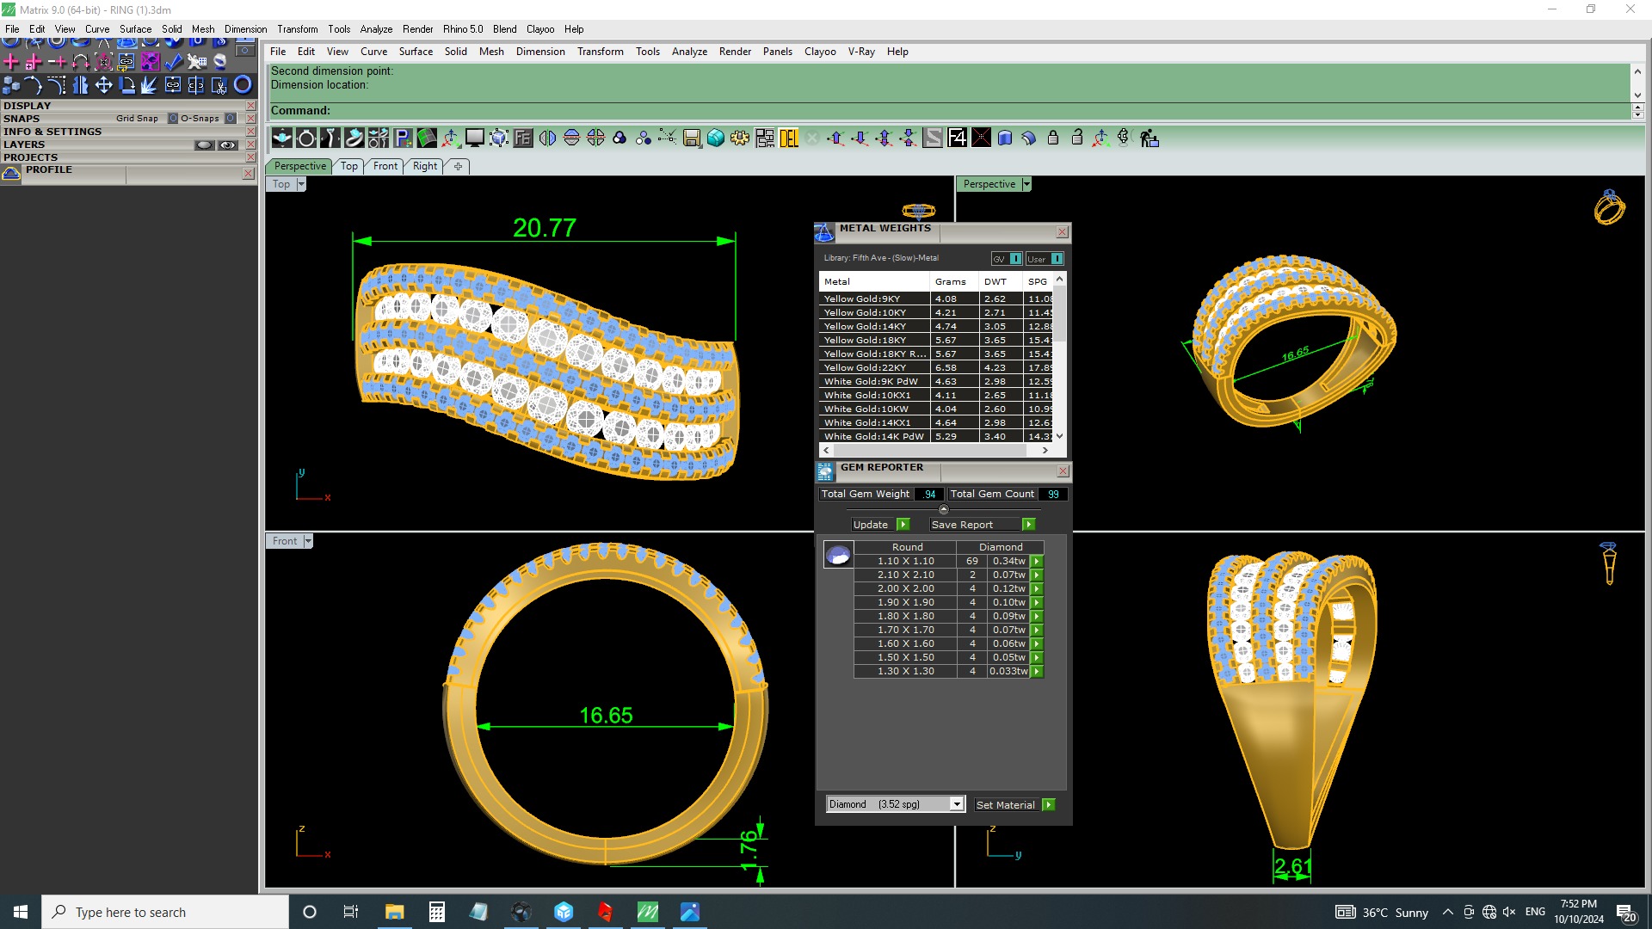Open the ring builder tool icon
Screen dimensions: 1652x929
click(x=305, y=138)
